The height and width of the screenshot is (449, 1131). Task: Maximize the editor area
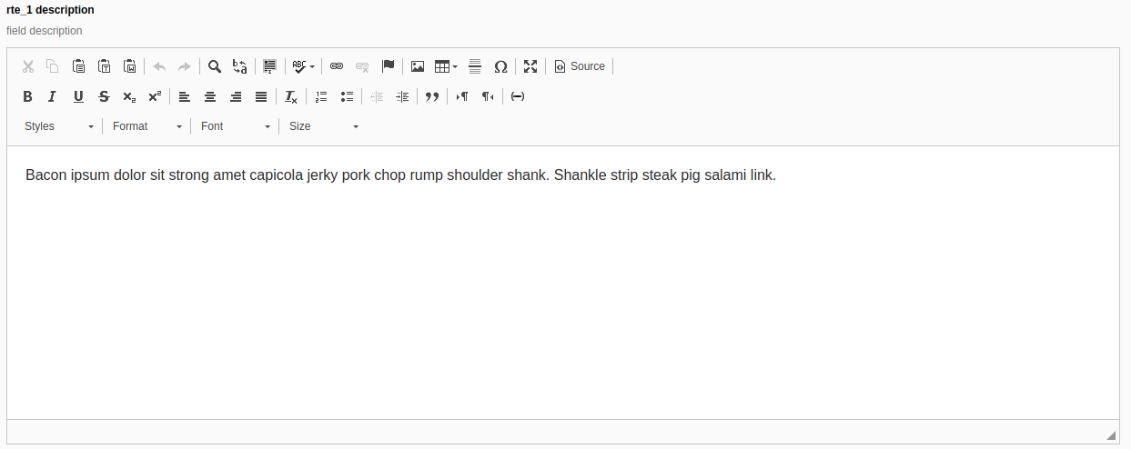(530, 66)
